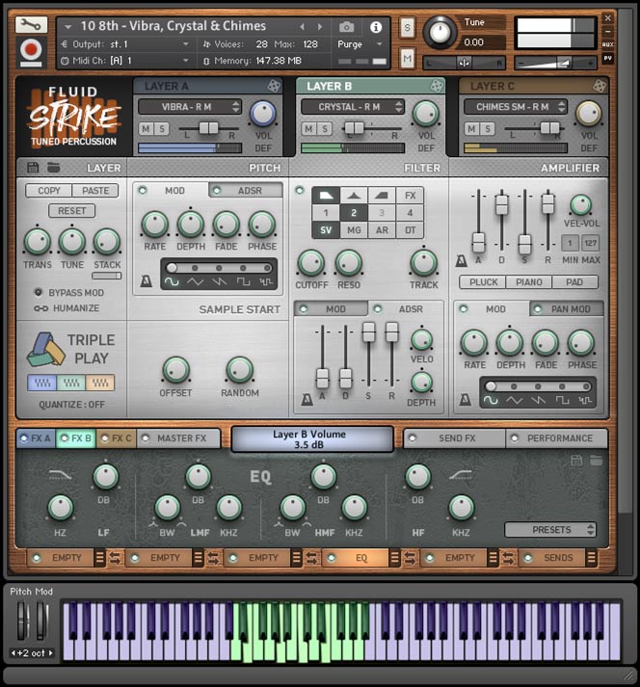Open Layer B CRYSTAL - R M sample selector
640x687 pixels.
pos(353,107)
